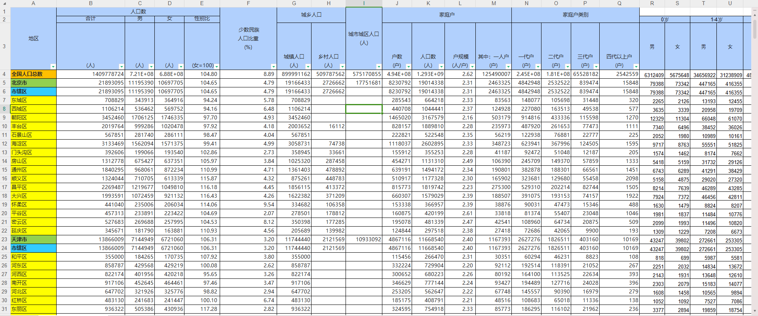Open the 户数 filter dropdown
Viewport: 758px width, 316px height.
point(408,66)
